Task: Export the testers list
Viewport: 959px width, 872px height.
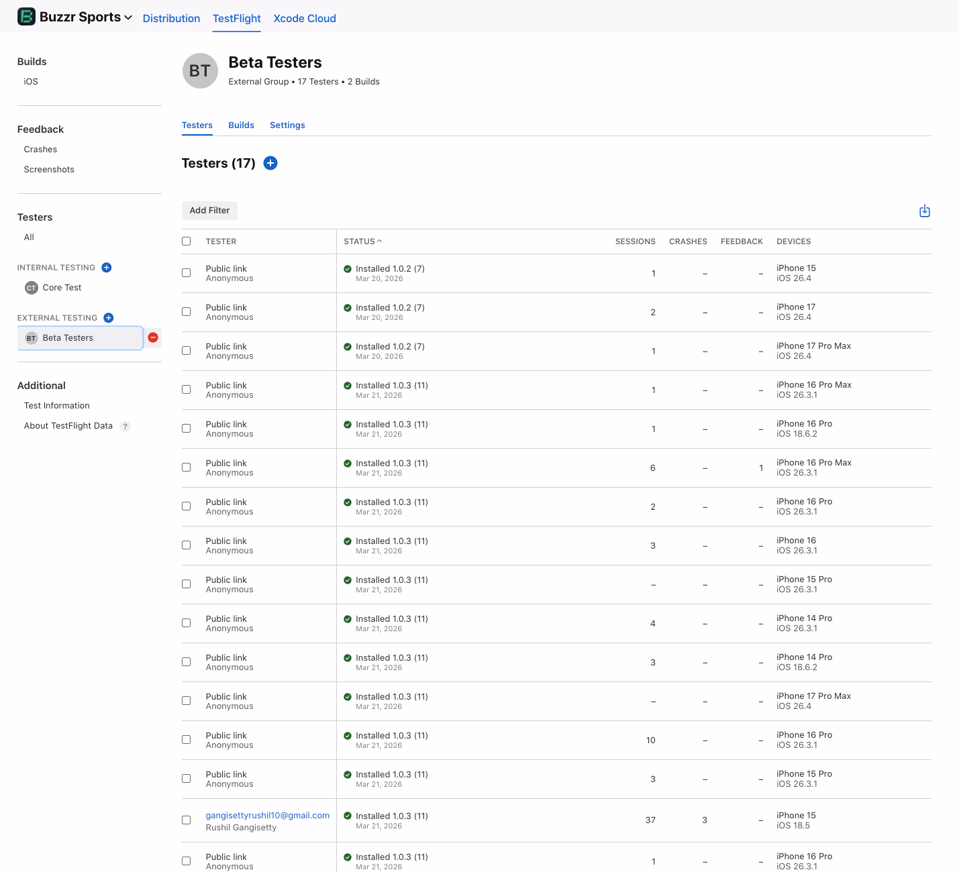Action: (x=924, y=210)
